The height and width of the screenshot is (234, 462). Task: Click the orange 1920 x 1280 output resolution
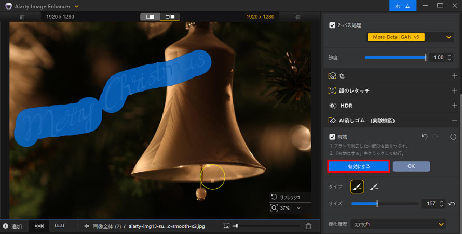(x=260, y=17)
